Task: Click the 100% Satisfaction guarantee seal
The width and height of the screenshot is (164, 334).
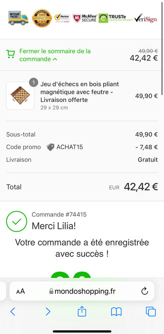Action: 42,18
